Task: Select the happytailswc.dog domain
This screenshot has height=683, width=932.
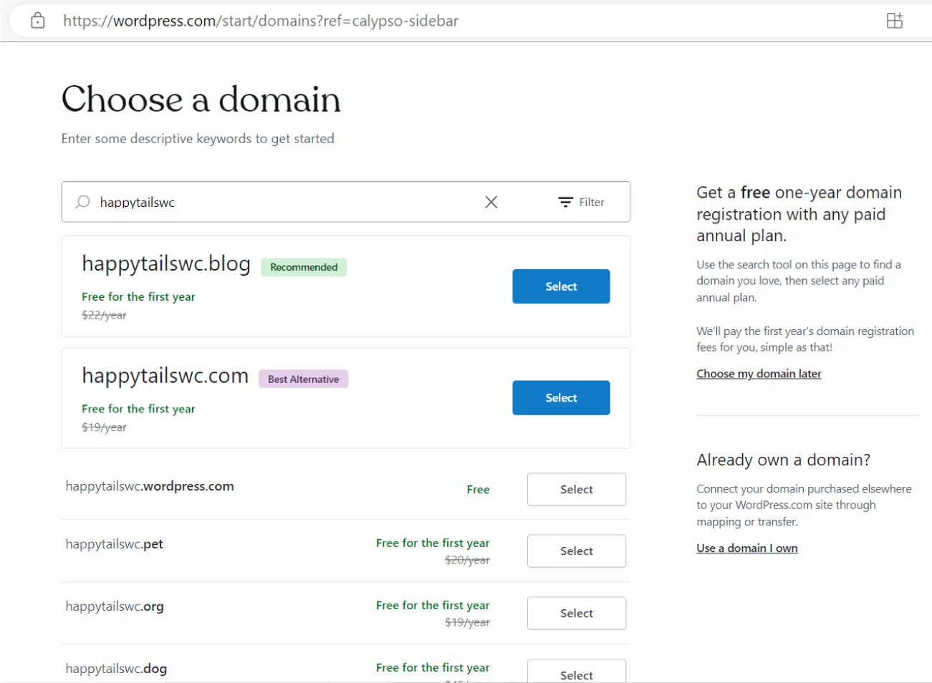Action: click(576, 674)
